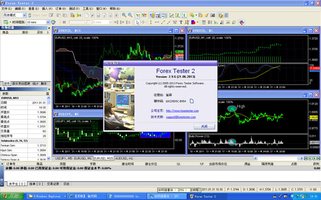Select the trend line tool

[x=163, y=22]
